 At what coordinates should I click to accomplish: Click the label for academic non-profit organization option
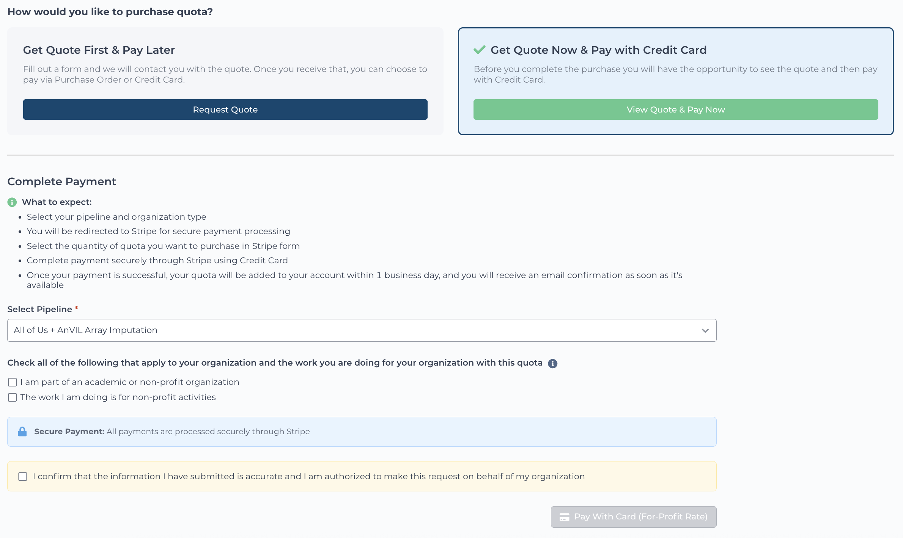click(130, 382)
